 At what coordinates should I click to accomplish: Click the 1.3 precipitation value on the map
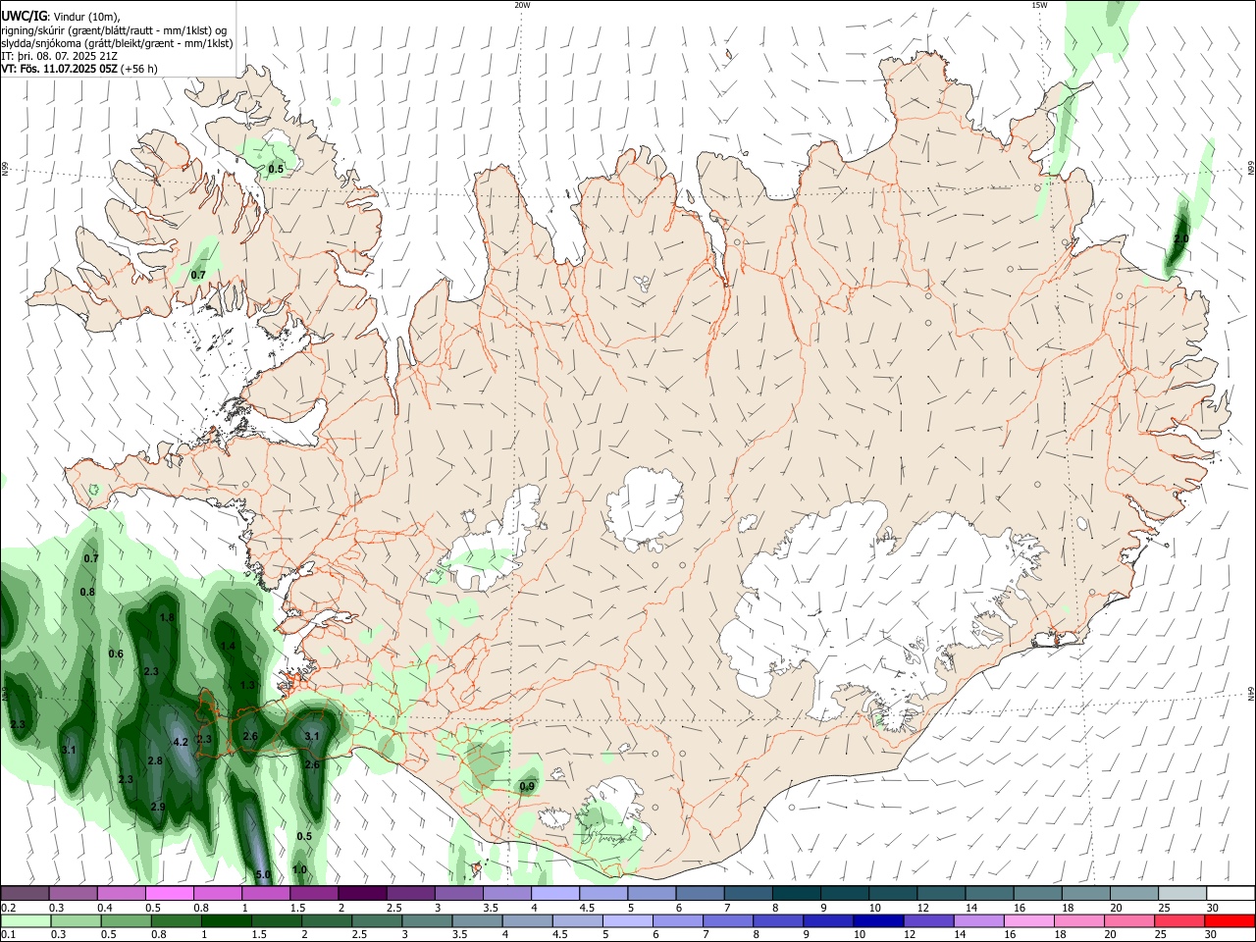click(x=247, y=685)
